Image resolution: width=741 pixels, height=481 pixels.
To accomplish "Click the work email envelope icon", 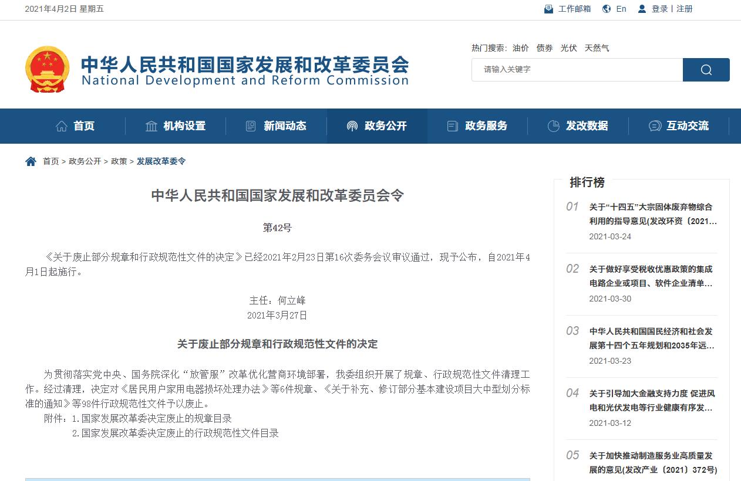I will pyautogui.click(x=548, y=9).
